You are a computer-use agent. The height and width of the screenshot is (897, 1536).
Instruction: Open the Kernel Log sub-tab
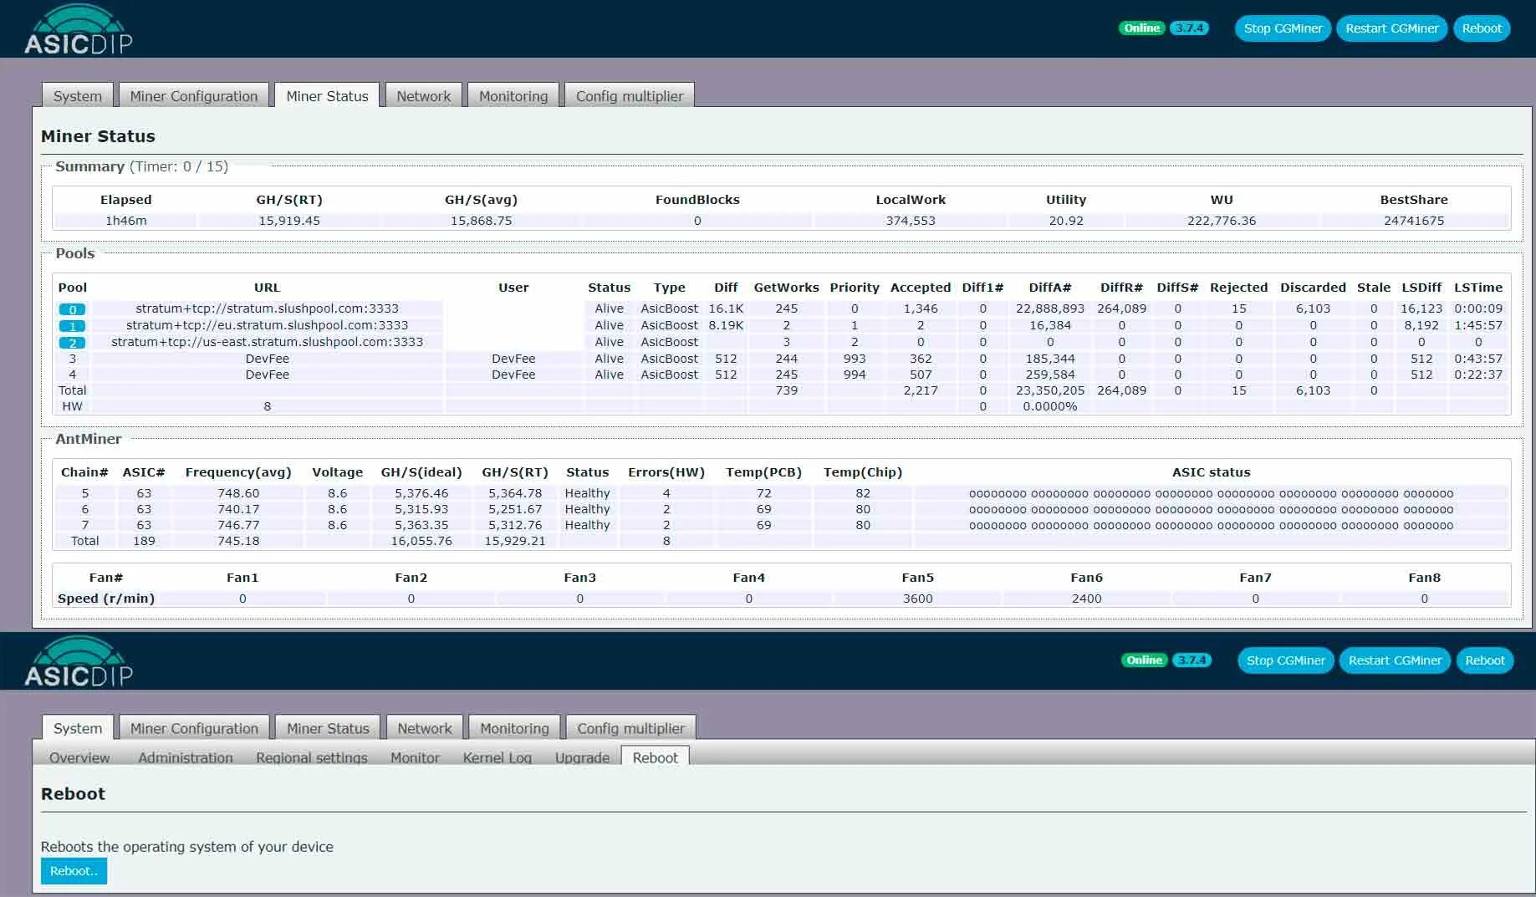(x=498, y=757)
